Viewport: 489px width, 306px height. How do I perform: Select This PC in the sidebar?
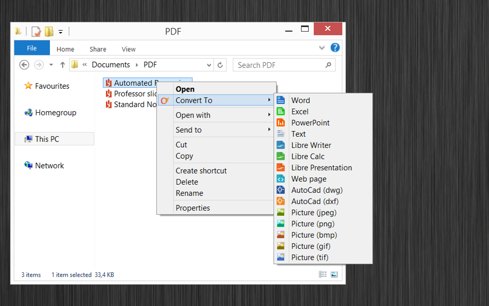48,139
